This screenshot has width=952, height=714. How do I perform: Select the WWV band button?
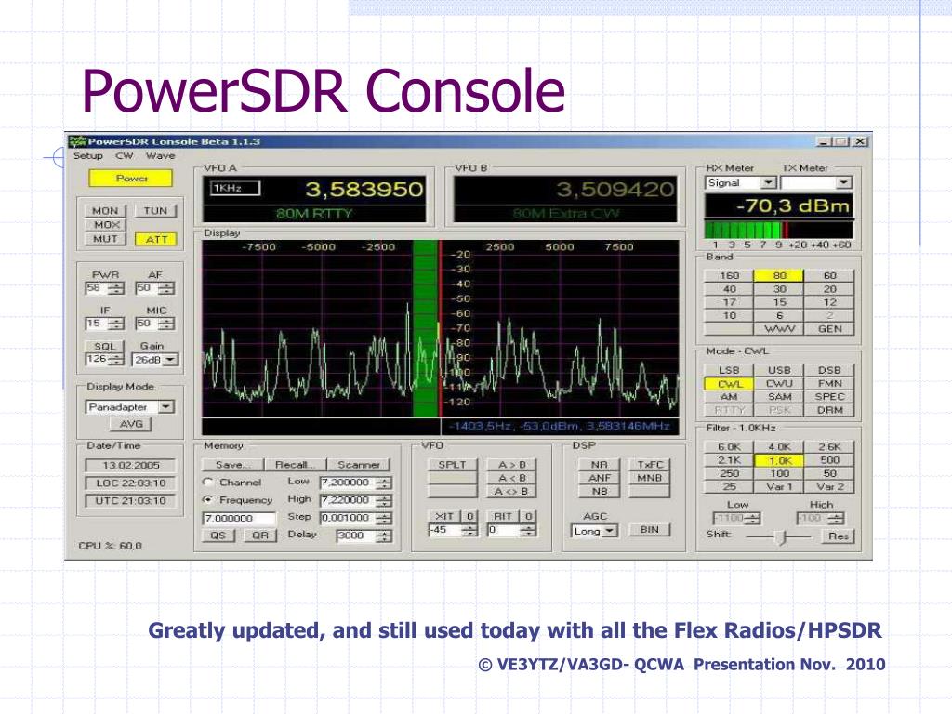click(780, 329)
